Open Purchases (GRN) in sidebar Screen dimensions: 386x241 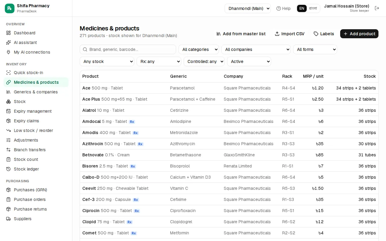click(x=36, y=190)
